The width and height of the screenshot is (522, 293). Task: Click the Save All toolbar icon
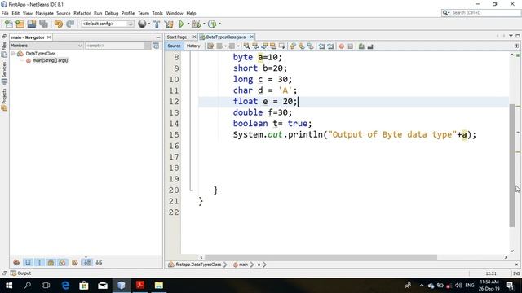coord(43,24)
